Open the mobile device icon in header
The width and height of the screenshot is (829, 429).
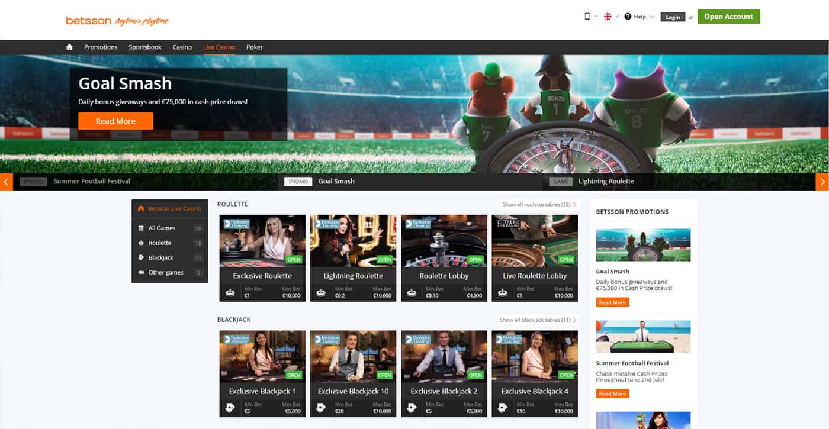(x=587, y=17)
